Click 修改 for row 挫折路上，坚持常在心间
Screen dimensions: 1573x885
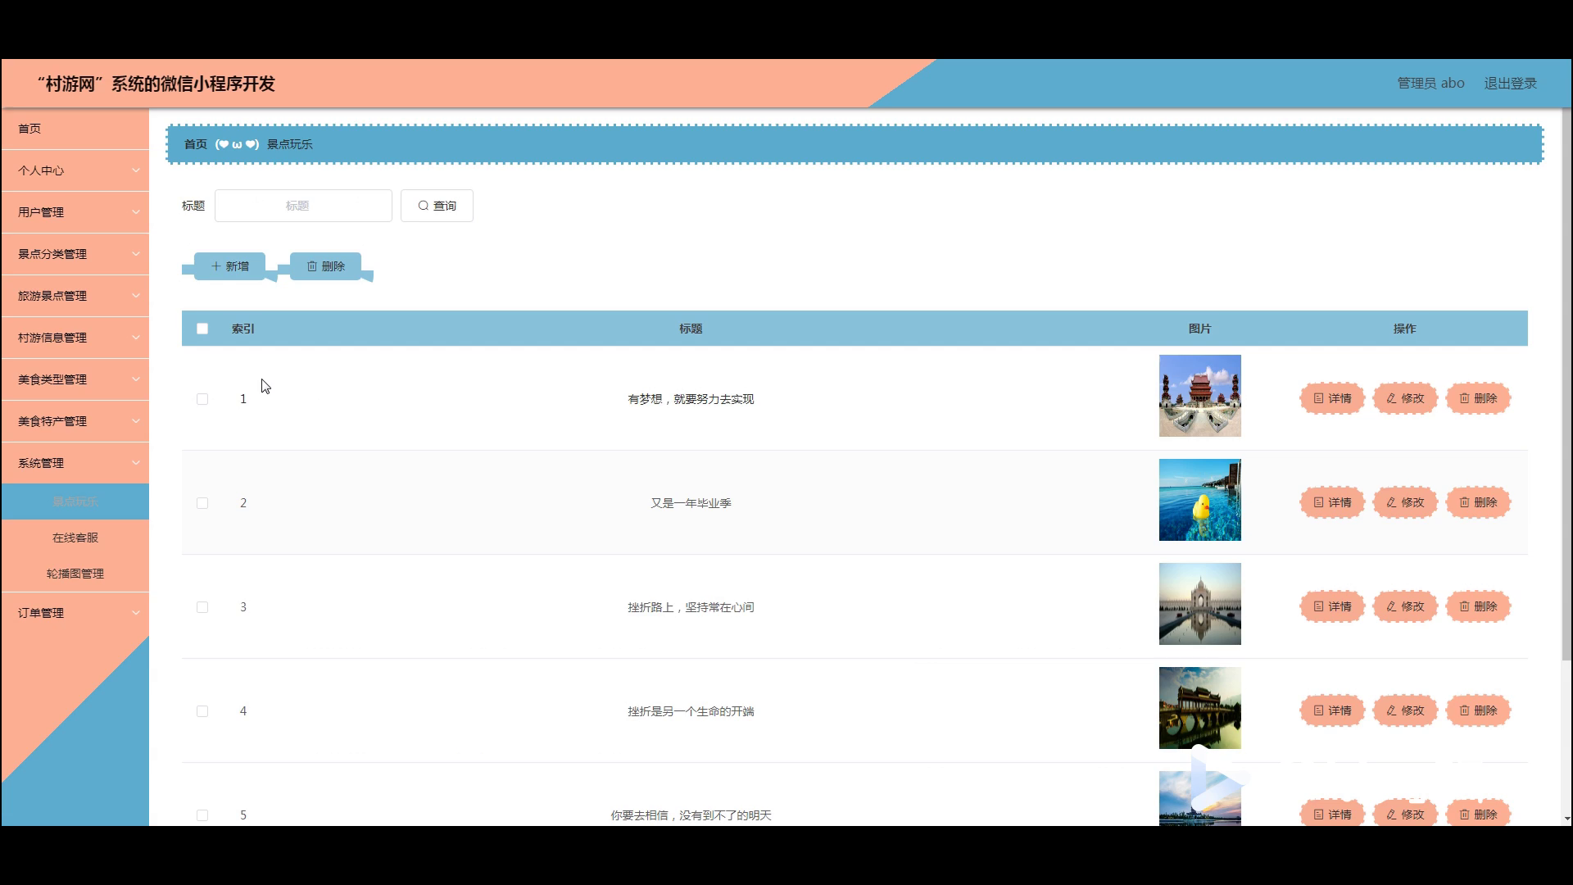1405,606
